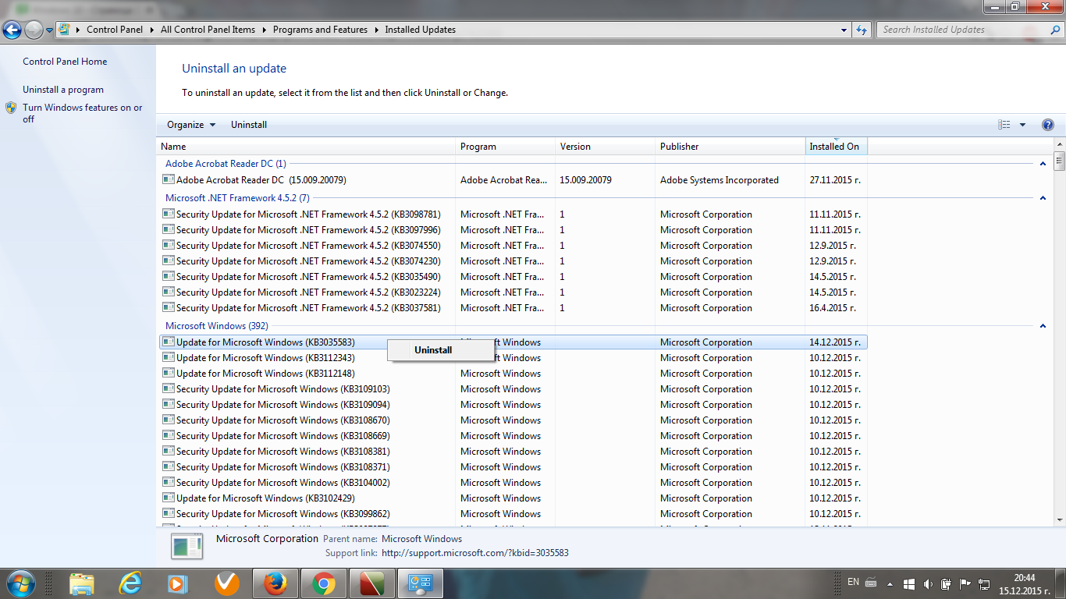This screenshot has height=599, width=1066.
Task: Click the Back navigation arrow button
Action: click(12, 30)
